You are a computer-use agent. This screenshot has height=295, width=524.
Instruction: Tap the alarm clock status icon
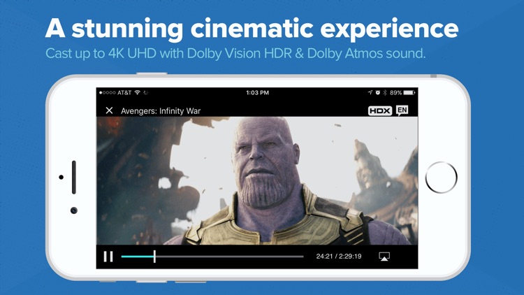click(377, 92)
